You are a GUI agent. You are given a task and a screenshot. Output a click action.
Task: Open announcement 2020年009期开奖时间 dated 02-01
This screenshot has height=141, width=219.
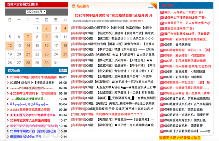point(34,77)
